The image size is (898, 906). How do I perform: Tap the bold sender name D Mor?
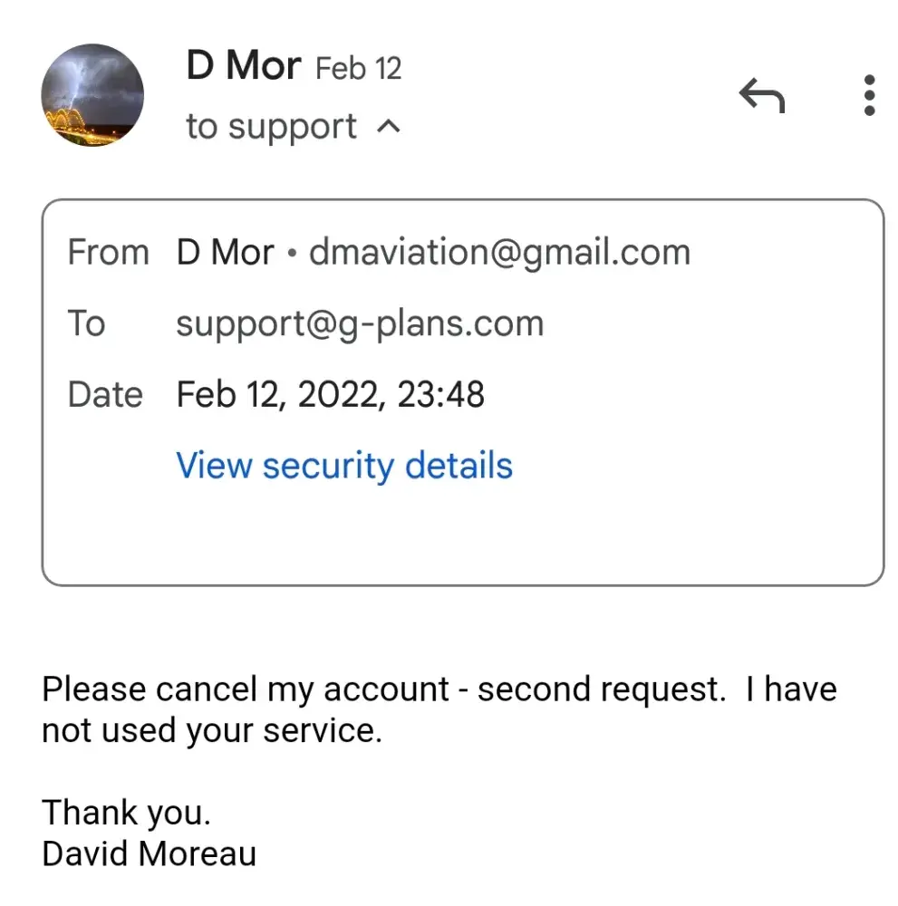click(x=243, y=66)
